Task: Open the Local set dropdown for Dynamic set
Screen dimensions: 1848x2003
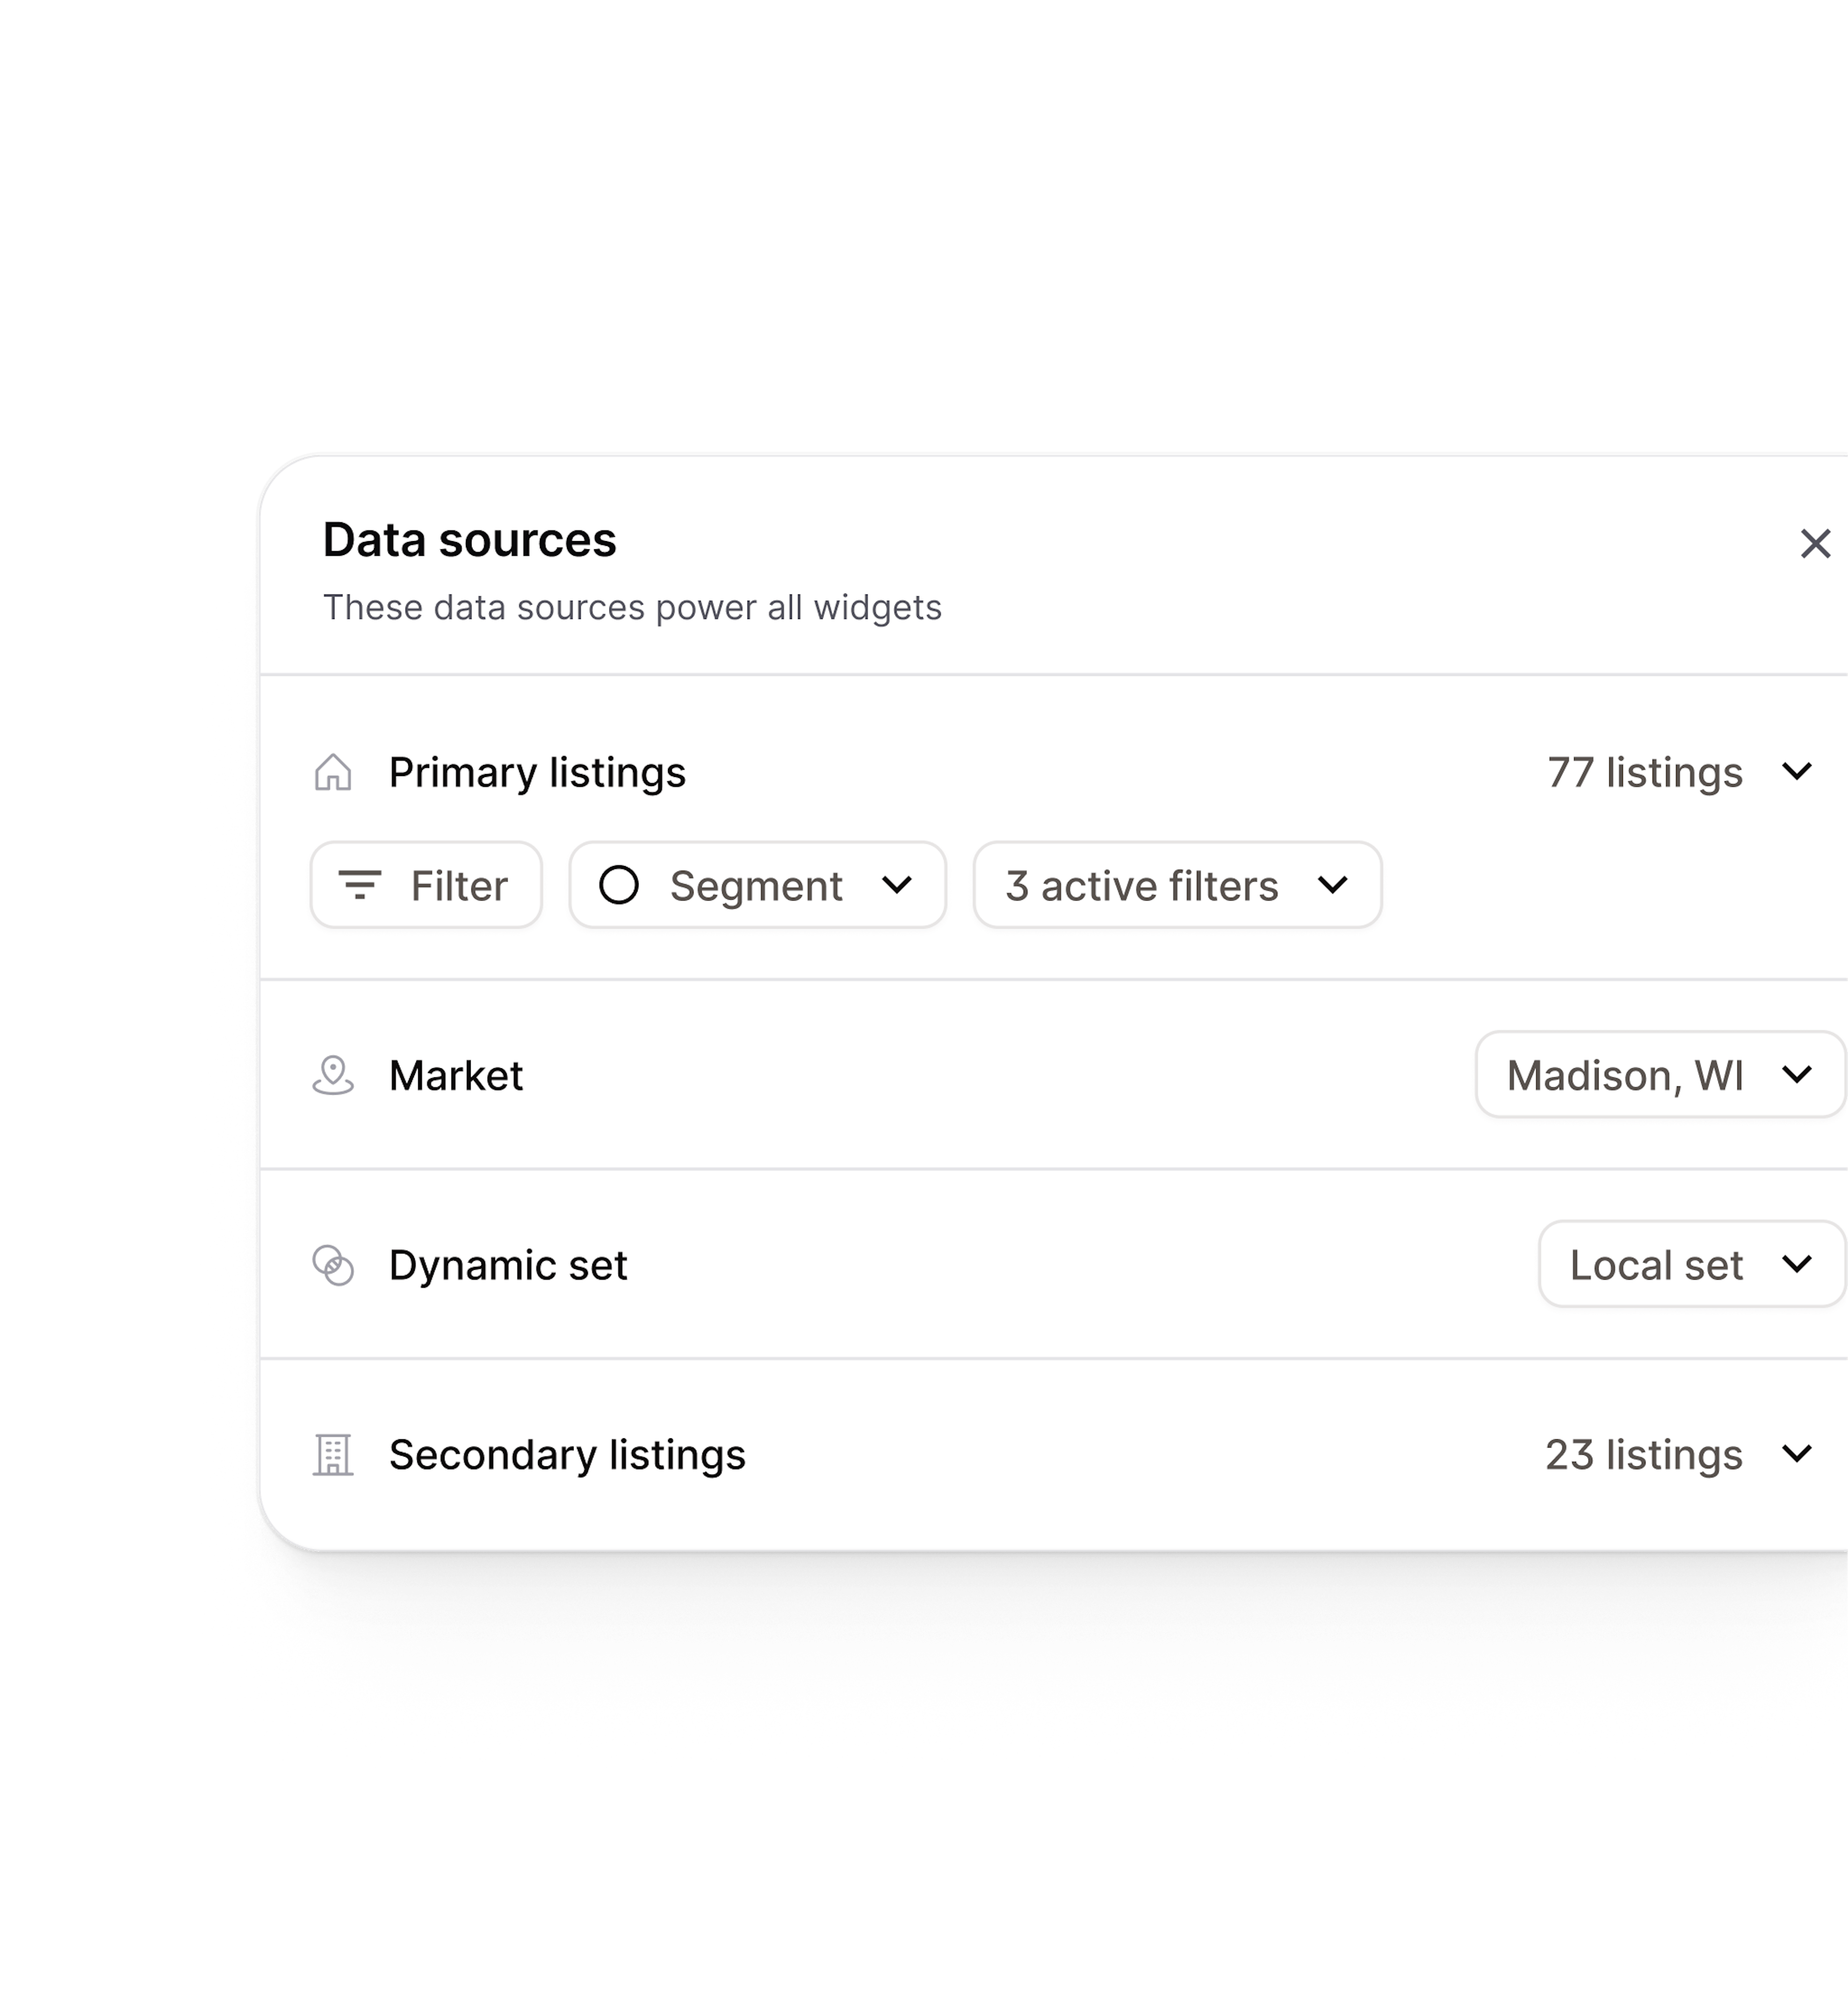Action: (x=1690, y=1264)
